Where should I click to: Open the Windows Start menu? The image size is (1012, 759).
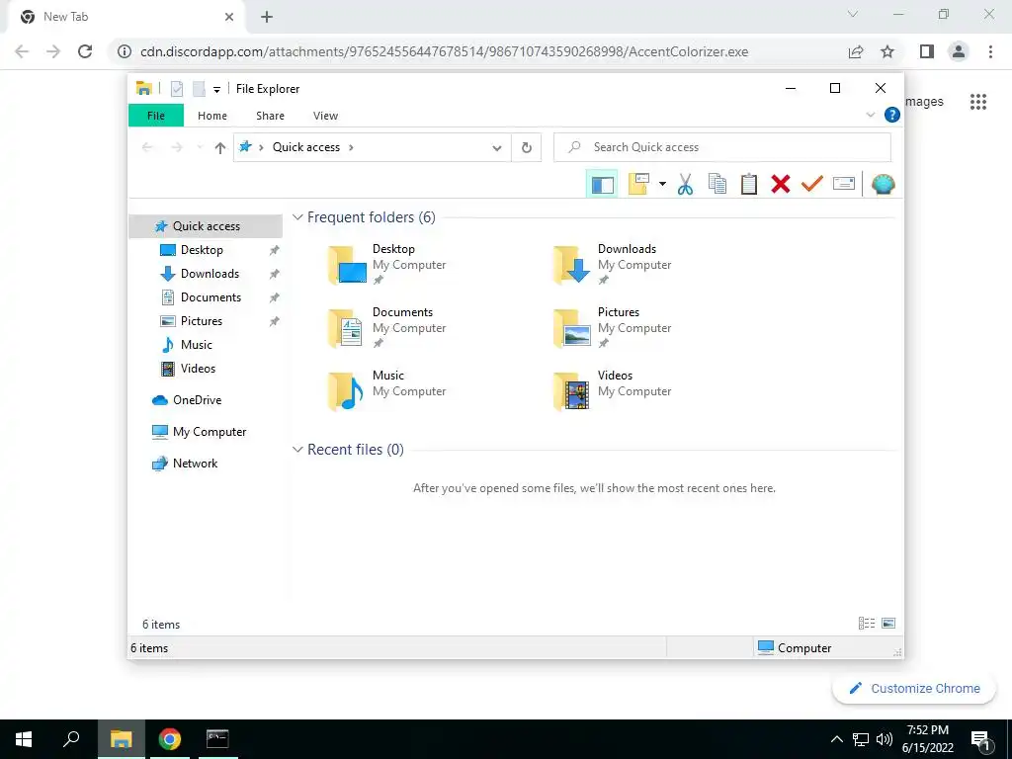[24, 739]
